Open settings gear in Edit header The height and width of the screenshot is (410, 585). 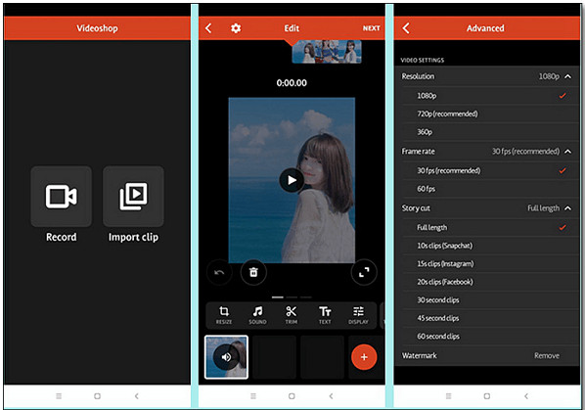[x=236, y=28]
